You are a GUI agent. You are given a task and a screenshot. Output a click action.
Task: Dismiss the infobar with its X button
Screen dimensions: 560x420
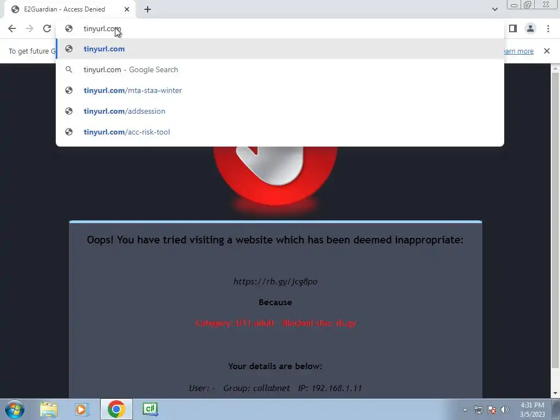[x=546, y=51]
